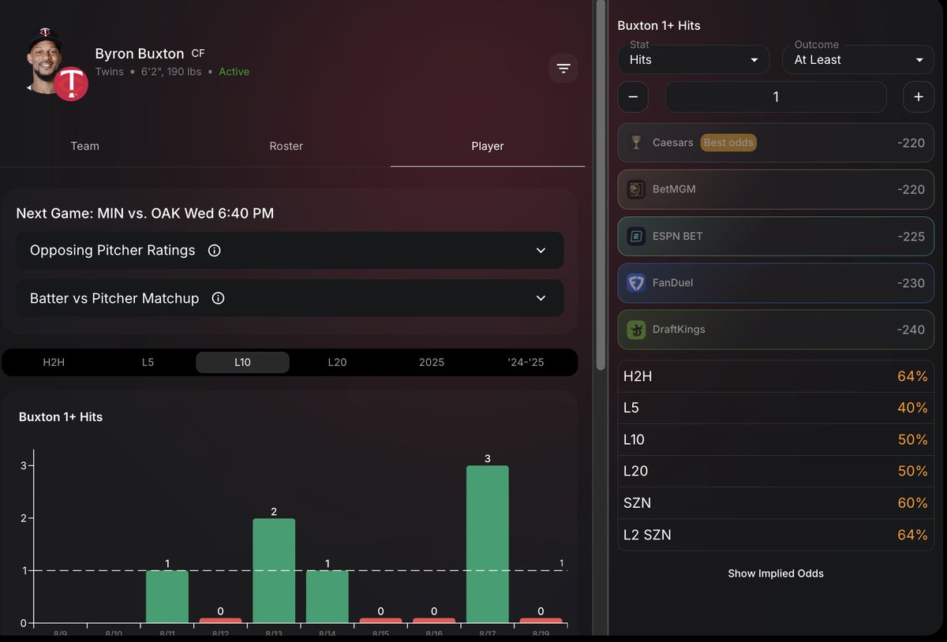
Task: Click the Byron Buxton player name
Action: pos(140,54)
